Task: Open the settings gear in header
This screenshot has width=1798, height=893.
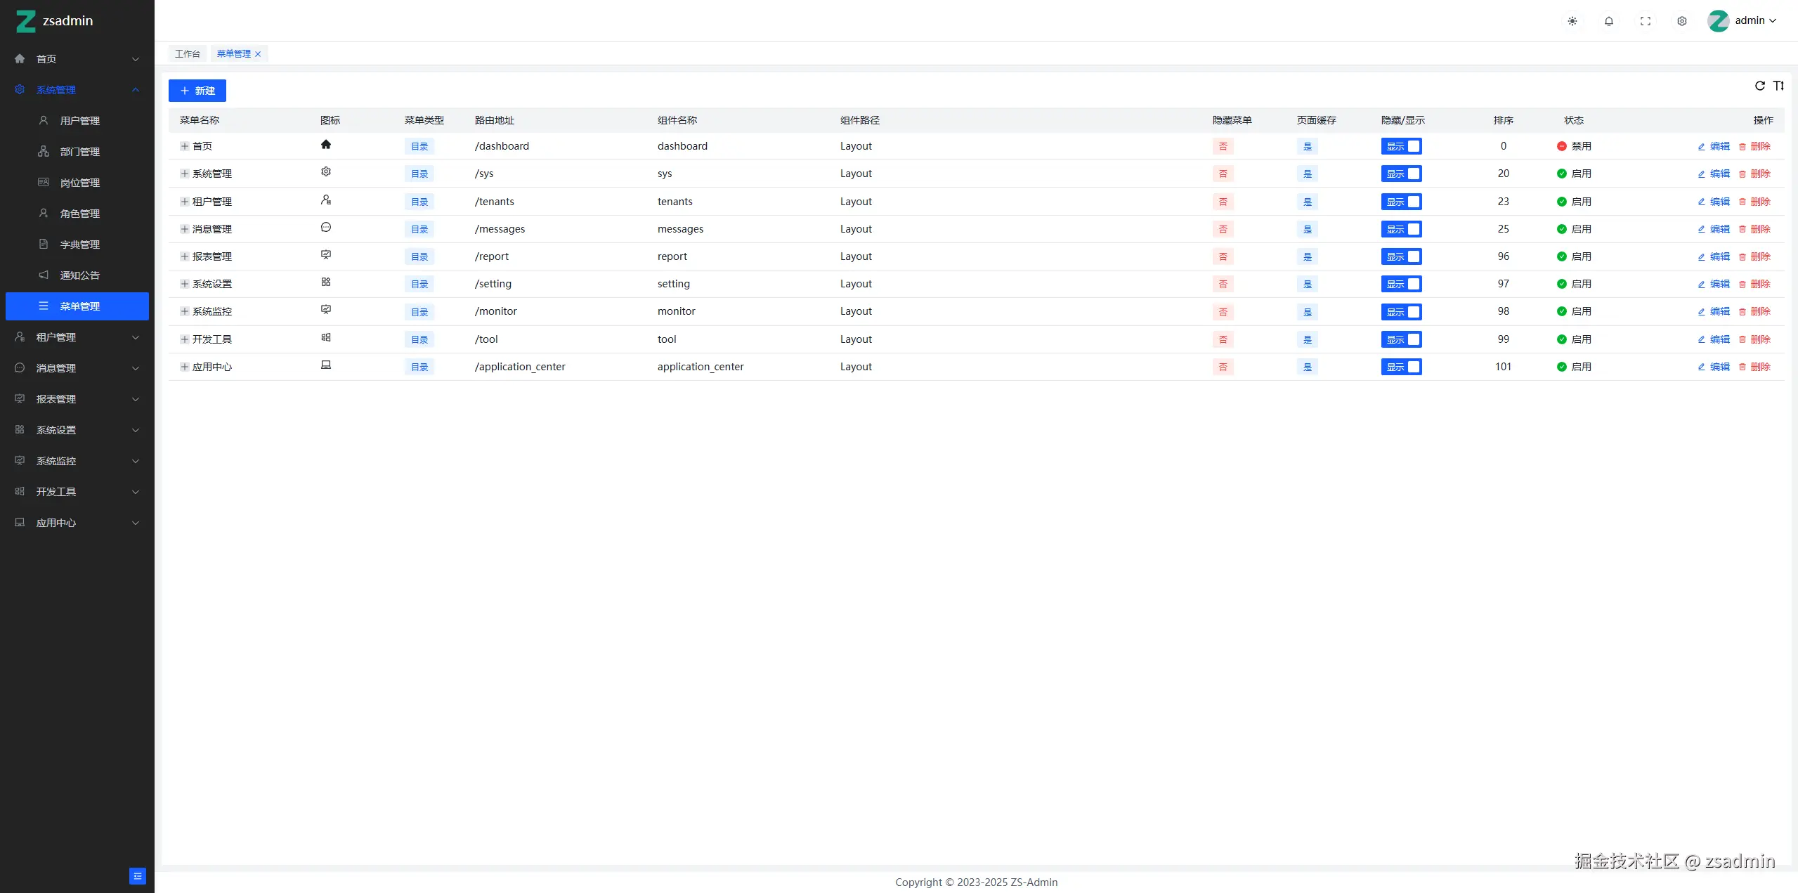Action: (1681, 21)
